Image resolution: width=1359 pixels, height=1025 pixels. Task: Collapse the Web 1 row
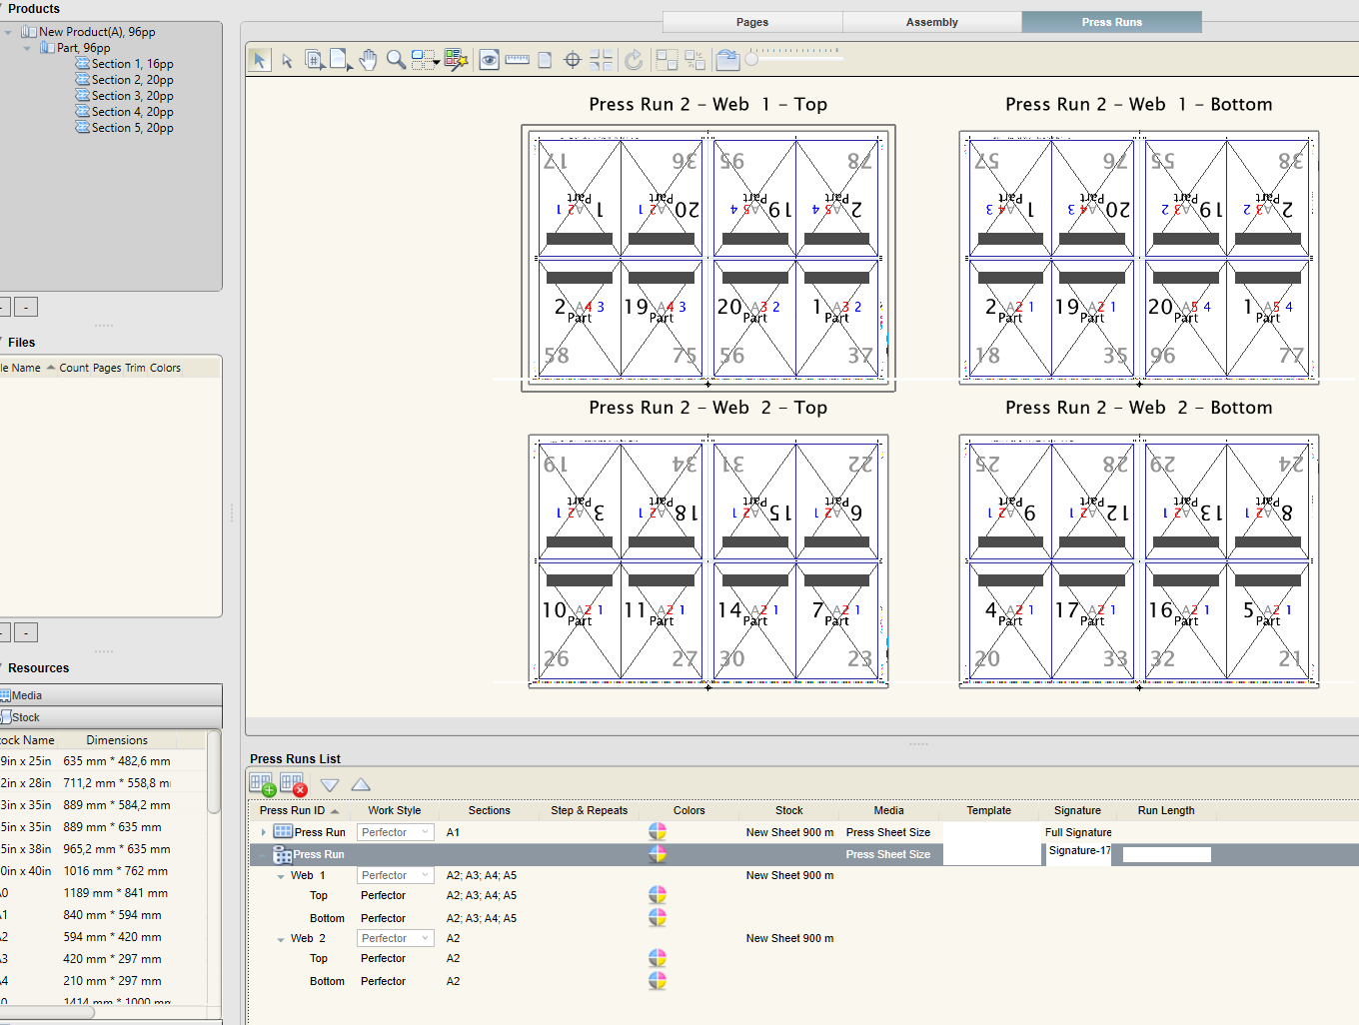[281, 876]
